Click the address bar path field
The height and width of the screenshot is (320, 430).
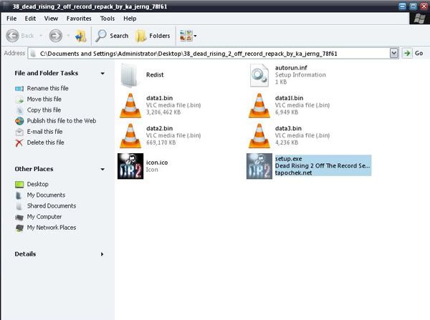[209, 54]
